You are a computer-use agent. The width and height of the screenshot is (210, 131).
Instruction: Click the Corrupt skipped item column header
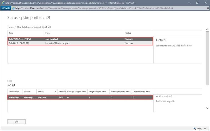pyautogui.click(x=76, y=92)
